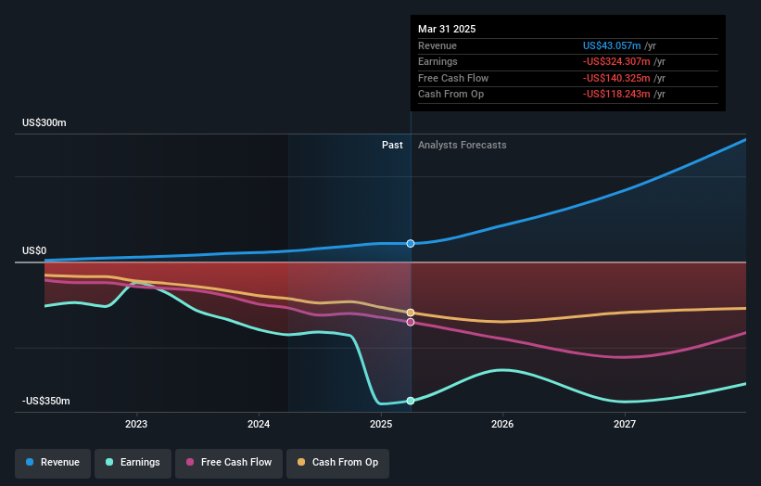Click the 2026 x-axis label
The image size is (761, 486).
point(502,424)
